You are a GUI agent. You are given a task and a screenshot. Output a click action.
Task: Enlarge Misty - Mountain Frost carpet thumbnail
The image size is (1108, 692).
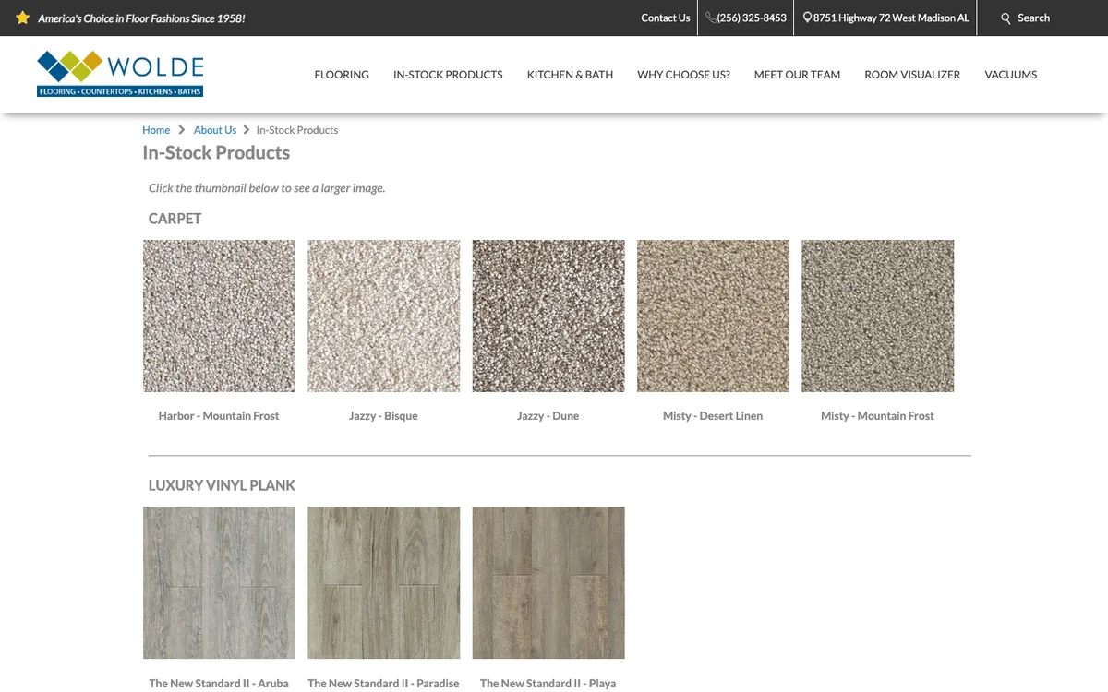877,316
